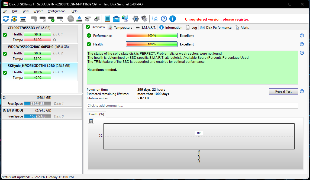Switch to the Information tab
This screenshot has height=180, width=310.
point(171,27)
